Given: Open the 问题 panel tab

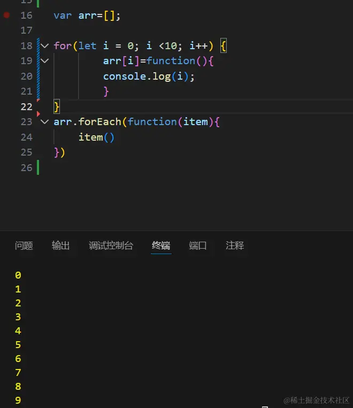Looking at the screenshot, I should [24, 245].
